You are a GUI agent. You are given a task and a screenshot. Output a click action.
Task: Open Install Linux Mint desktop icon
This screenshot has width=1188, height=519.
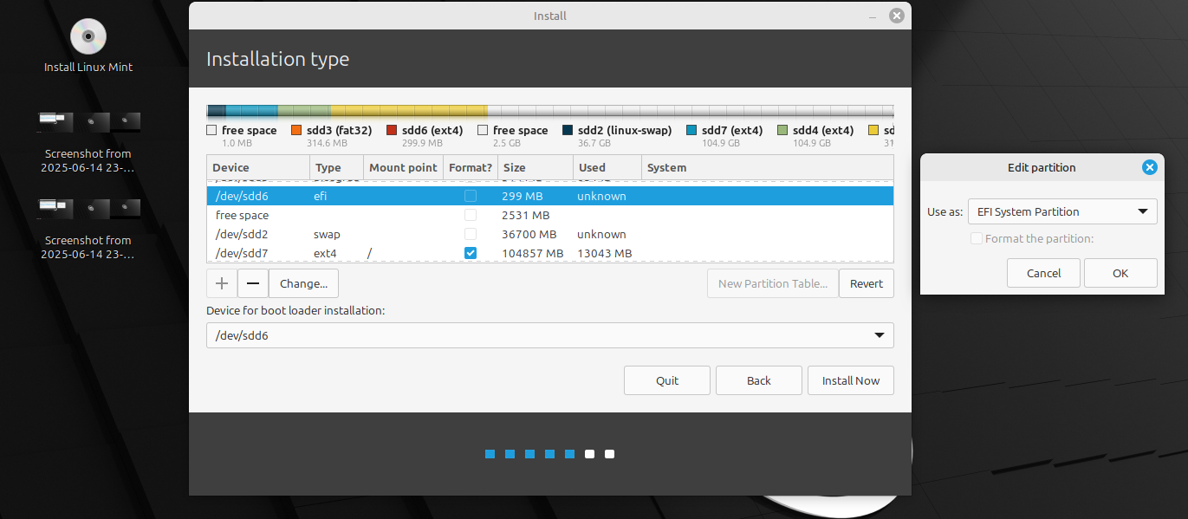coord(88,45)
